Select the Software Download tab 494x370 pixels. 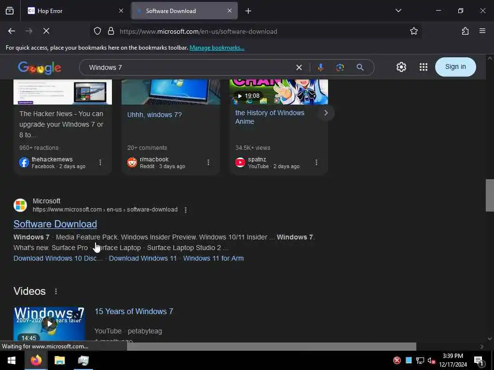(184, 11)
